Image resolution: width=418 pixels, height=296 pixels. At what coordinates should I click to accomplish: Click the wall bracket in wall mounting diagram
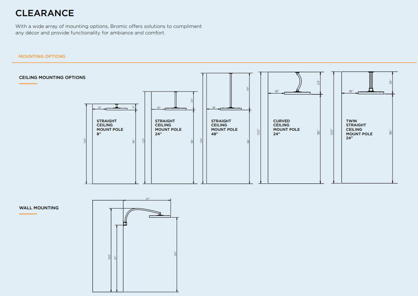tap(126, 223)
